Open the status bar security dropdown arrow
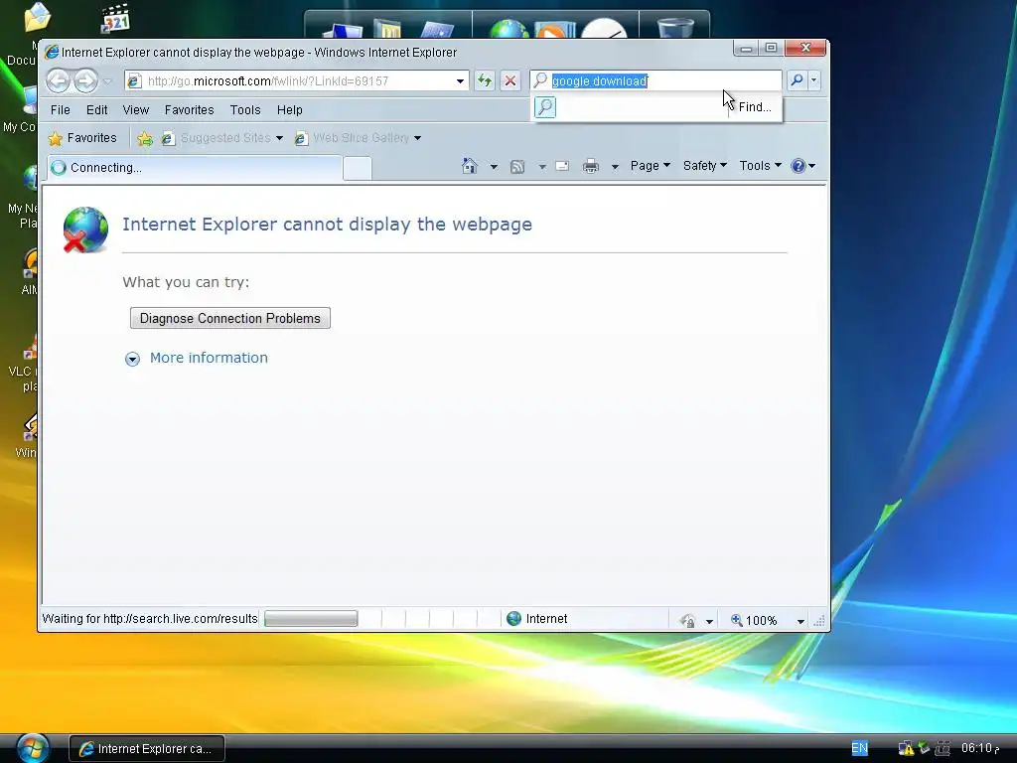Viewport: 1017px width, 763px height. point(709,622)
